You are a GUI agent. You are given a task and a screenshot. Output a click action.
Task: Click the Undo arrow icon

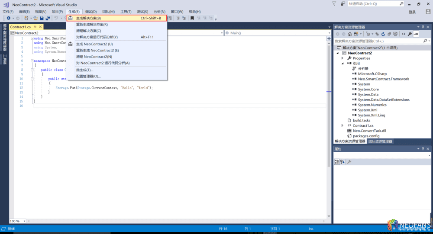pos(56,18)
